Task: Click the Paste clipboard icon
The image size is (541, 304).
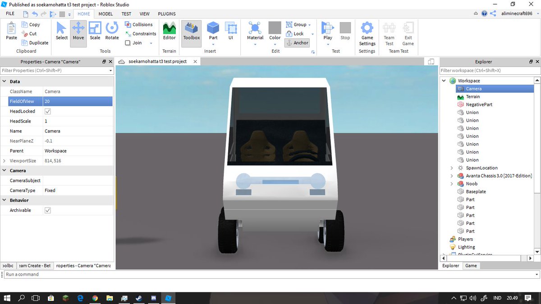Action: (11, 29)
